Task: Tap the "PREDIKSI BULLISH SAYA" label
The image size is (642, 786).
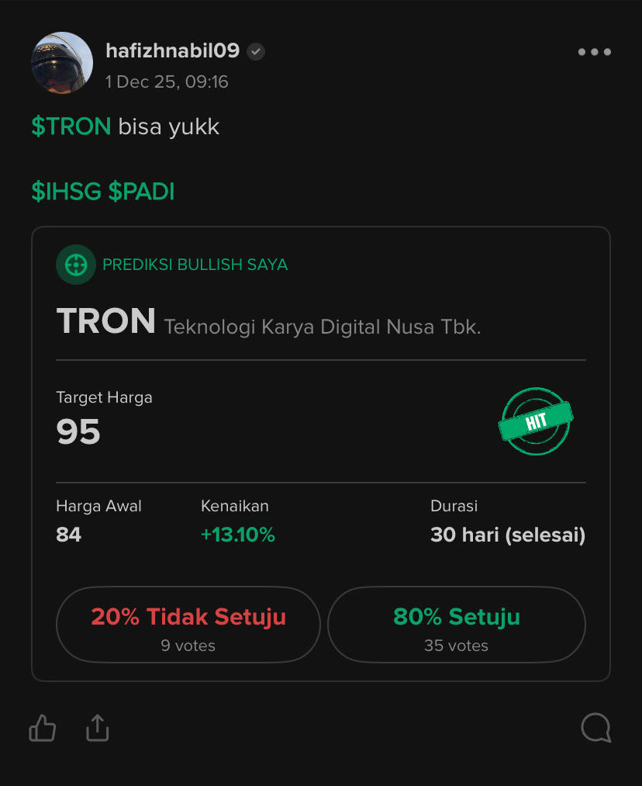Action: tap(195, 265)
